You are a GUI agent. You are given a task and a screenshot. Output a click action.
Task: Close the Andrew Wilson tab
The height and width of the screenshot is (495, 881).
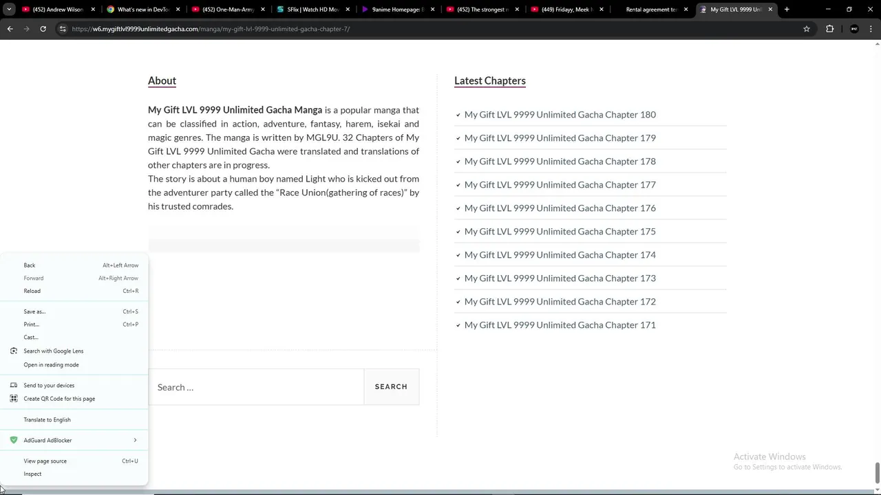pyautogui.click(x=92, y=10)
